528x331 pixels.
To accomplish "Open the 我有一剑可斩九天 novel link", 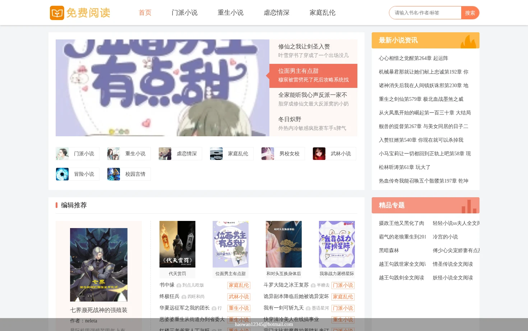I will (284, 308).
